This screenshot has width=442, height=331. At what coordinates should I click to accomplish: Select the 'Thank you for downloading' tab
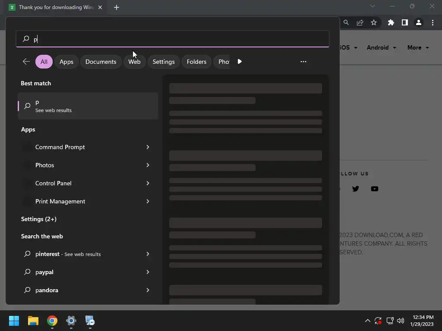[56, 7]
